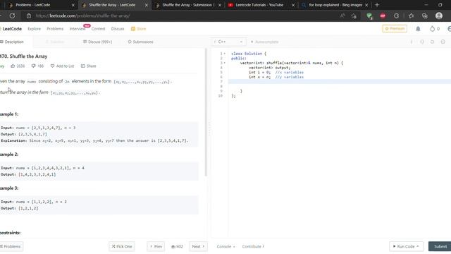Switch to Shuffle the Array Submission tab

(x=188, y=5)
